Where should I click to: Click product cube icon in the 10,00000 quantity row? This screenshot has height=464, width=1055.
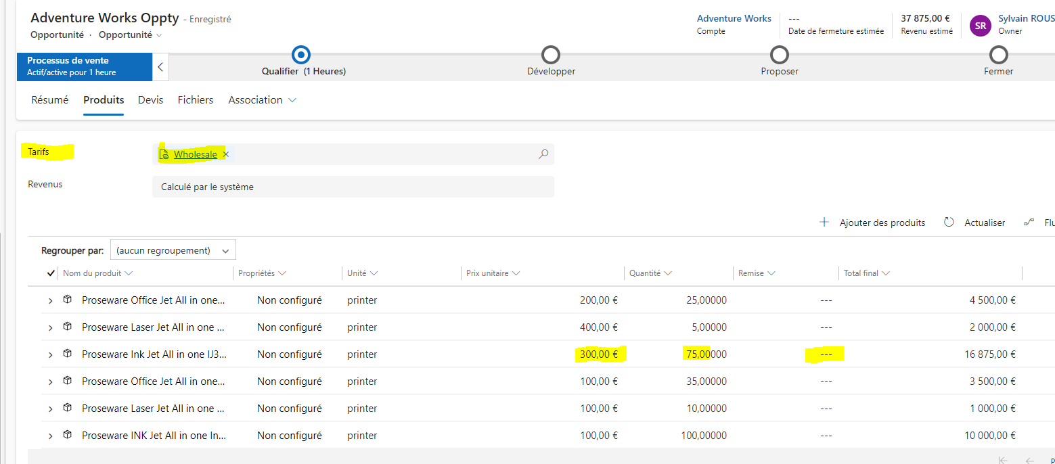68,407
